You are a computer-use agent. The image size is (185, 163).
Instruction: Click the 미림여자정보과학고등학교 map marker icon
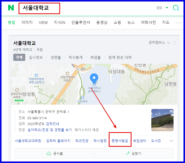(36, 75)
